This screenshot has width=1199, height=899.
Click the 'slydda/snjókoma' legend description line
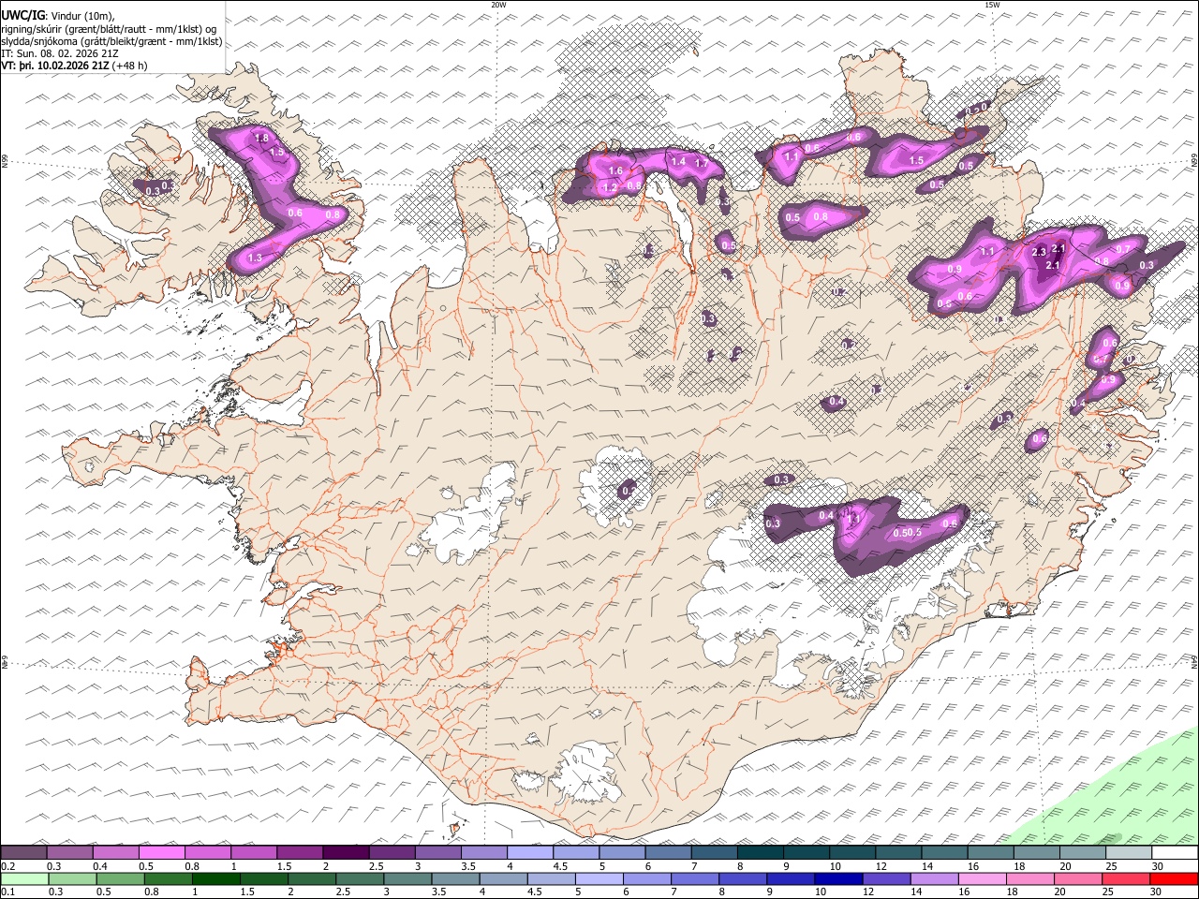pyautogui.click(x=111, y=41)
